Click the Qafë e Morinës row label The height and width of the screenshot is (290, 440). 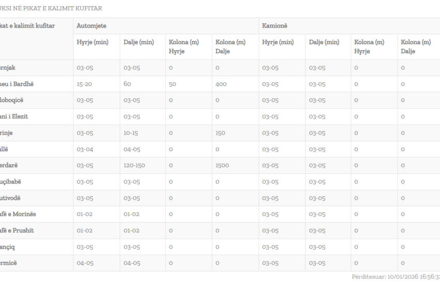(18, 214)
